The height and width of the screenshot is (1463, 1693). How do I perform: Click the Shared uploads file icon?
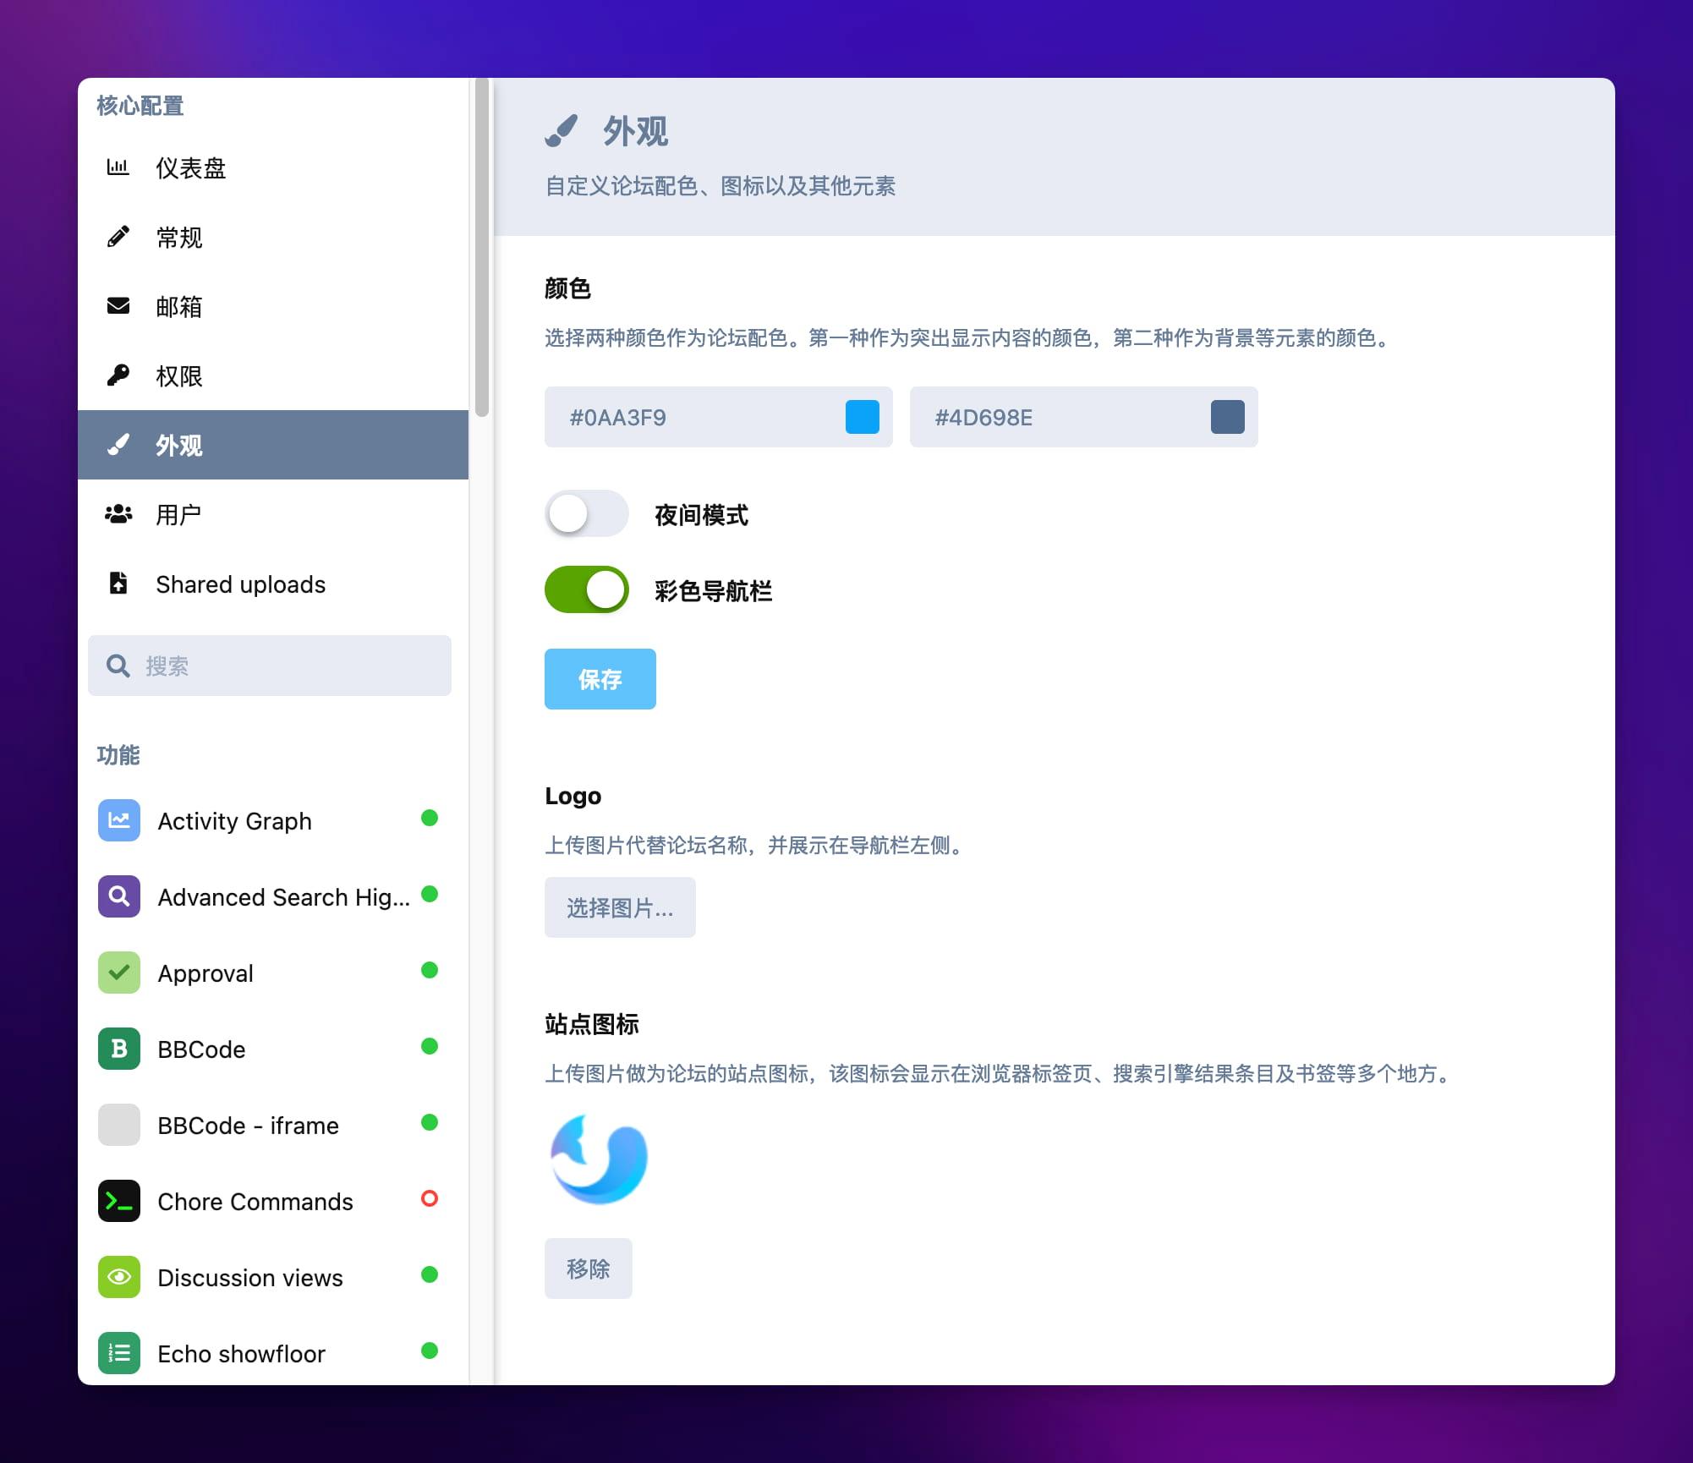click(118, 584)
